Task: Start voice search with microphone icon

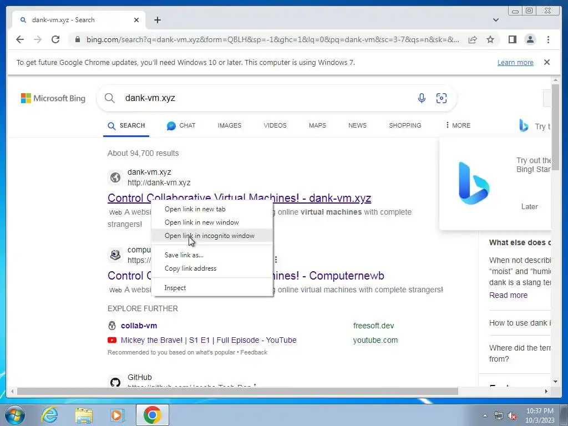Action: 422,98
